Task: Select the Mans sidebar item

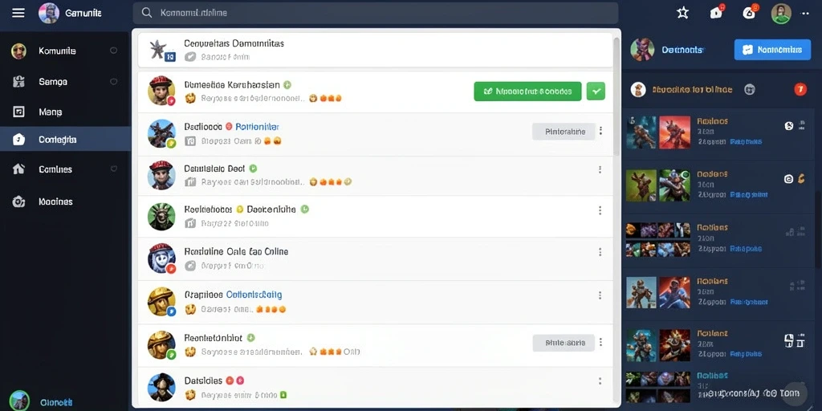Action: [x=65, y=112]
